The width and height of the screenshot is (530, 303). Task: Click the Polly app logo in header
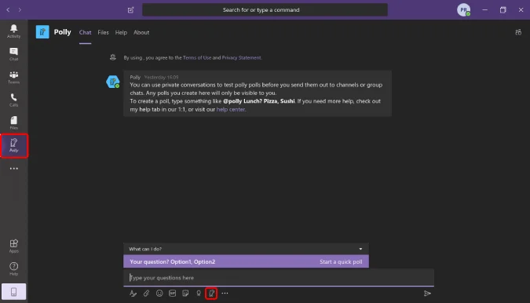coord(42,32)
